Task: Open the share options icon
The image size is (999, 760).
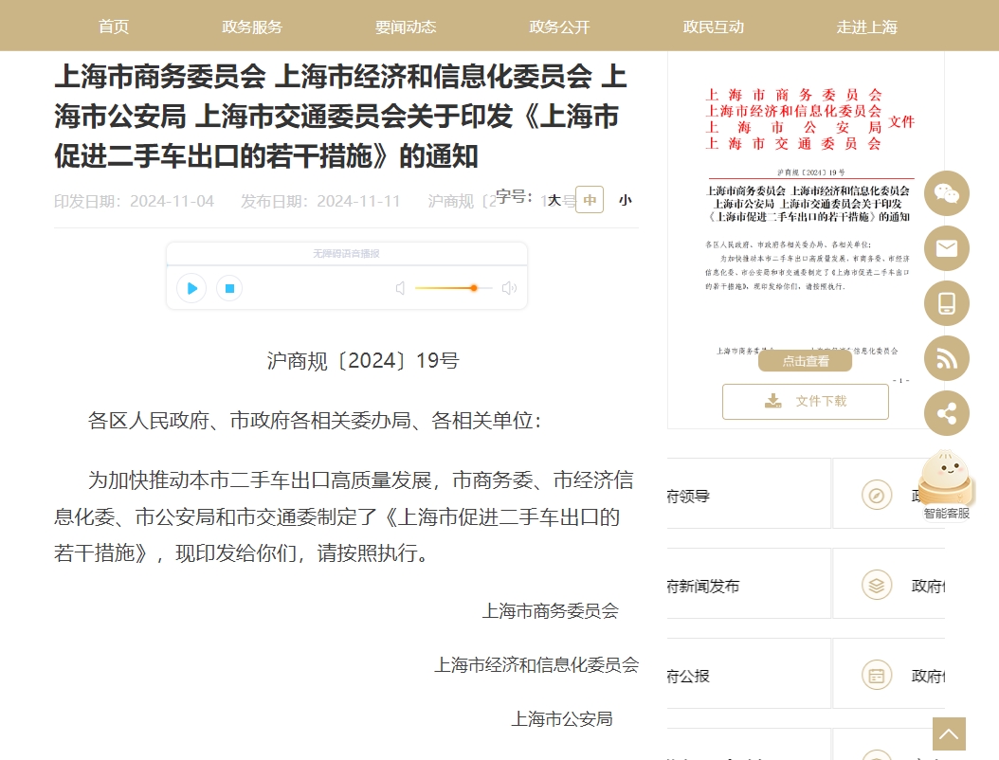Action: (x=946, y=413)
